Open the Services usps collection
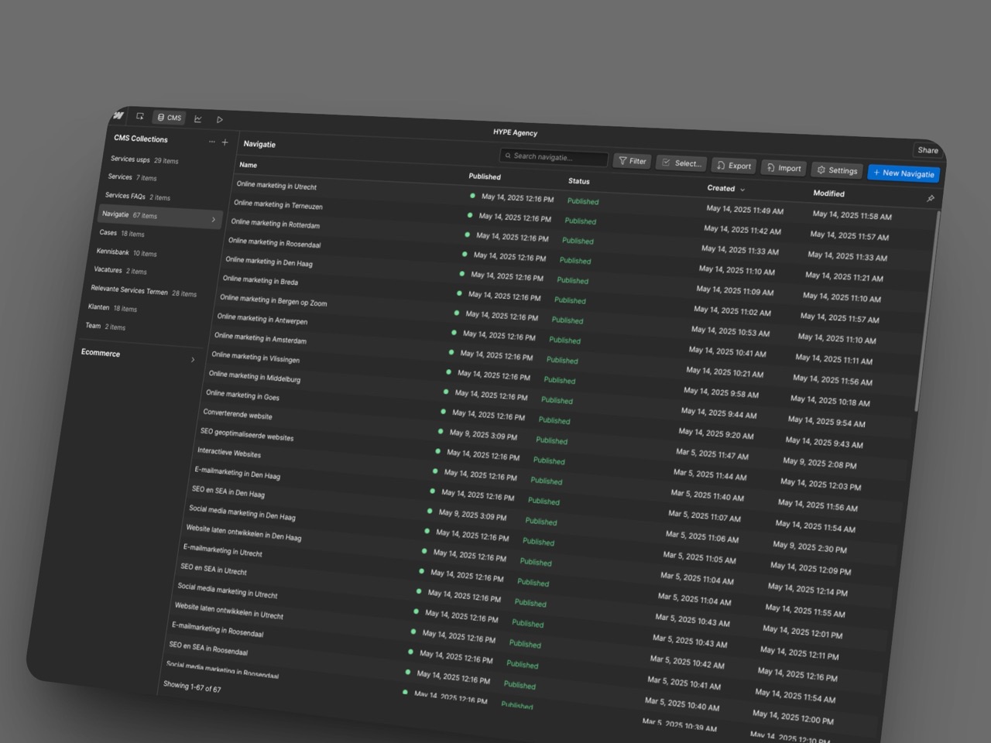991x743 pixels. pos(144,160)
